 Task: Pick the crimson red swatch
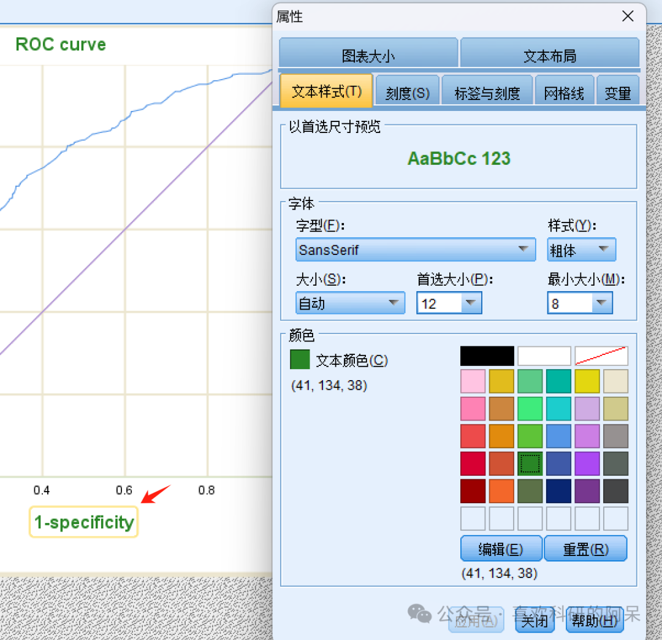click(x=473, y=463)
